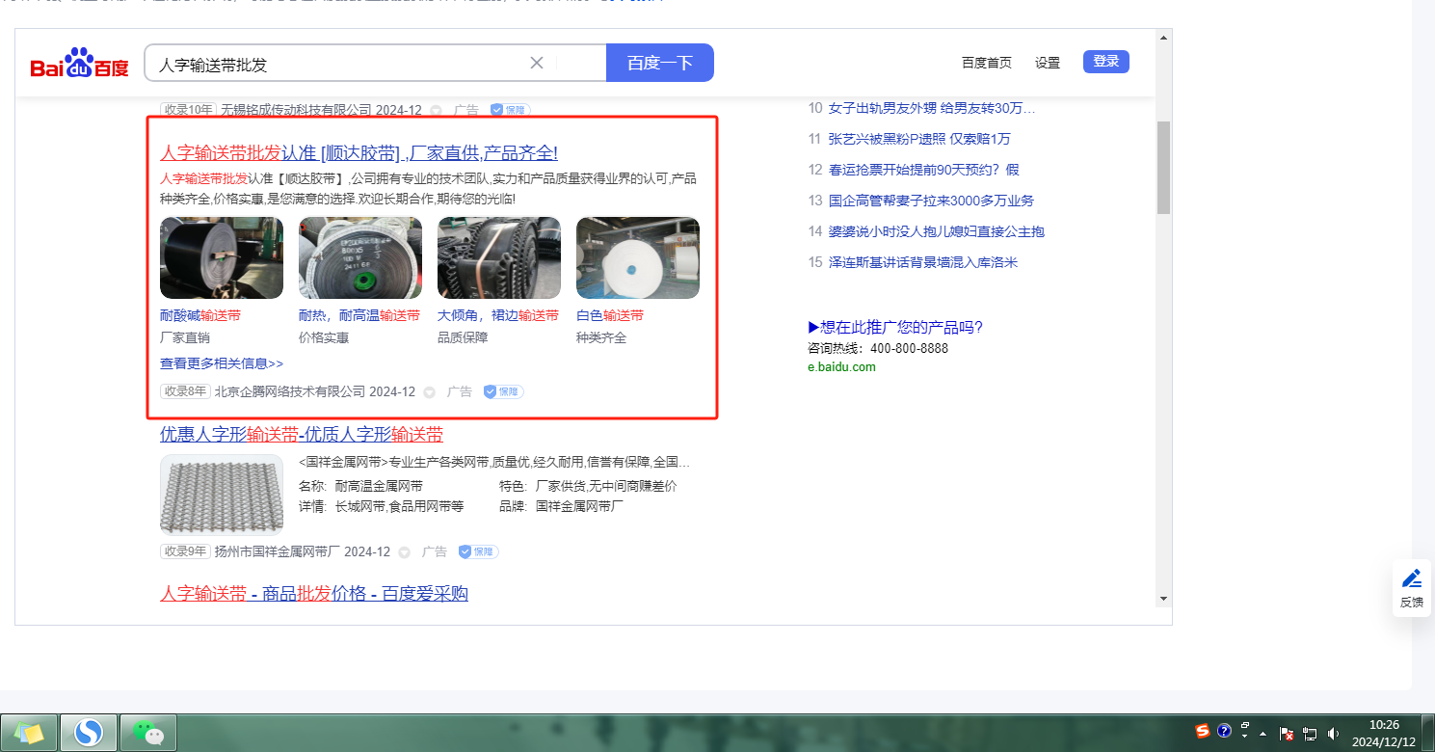The height and width of the screenshot is (752, 1435).
Task: Click 保障 badge beside 扬州市国祥金属网带厂
Action: click(x=477, y=552)
